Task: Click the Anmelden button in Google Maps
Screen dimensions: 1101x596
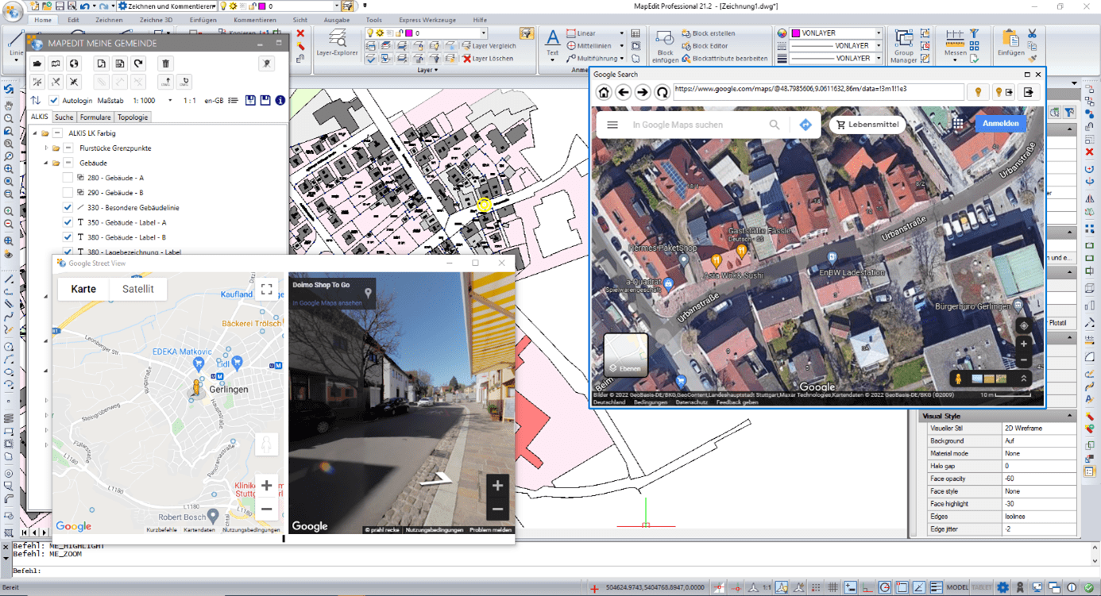Action: pyautogui.click(x=1000, y=124)
